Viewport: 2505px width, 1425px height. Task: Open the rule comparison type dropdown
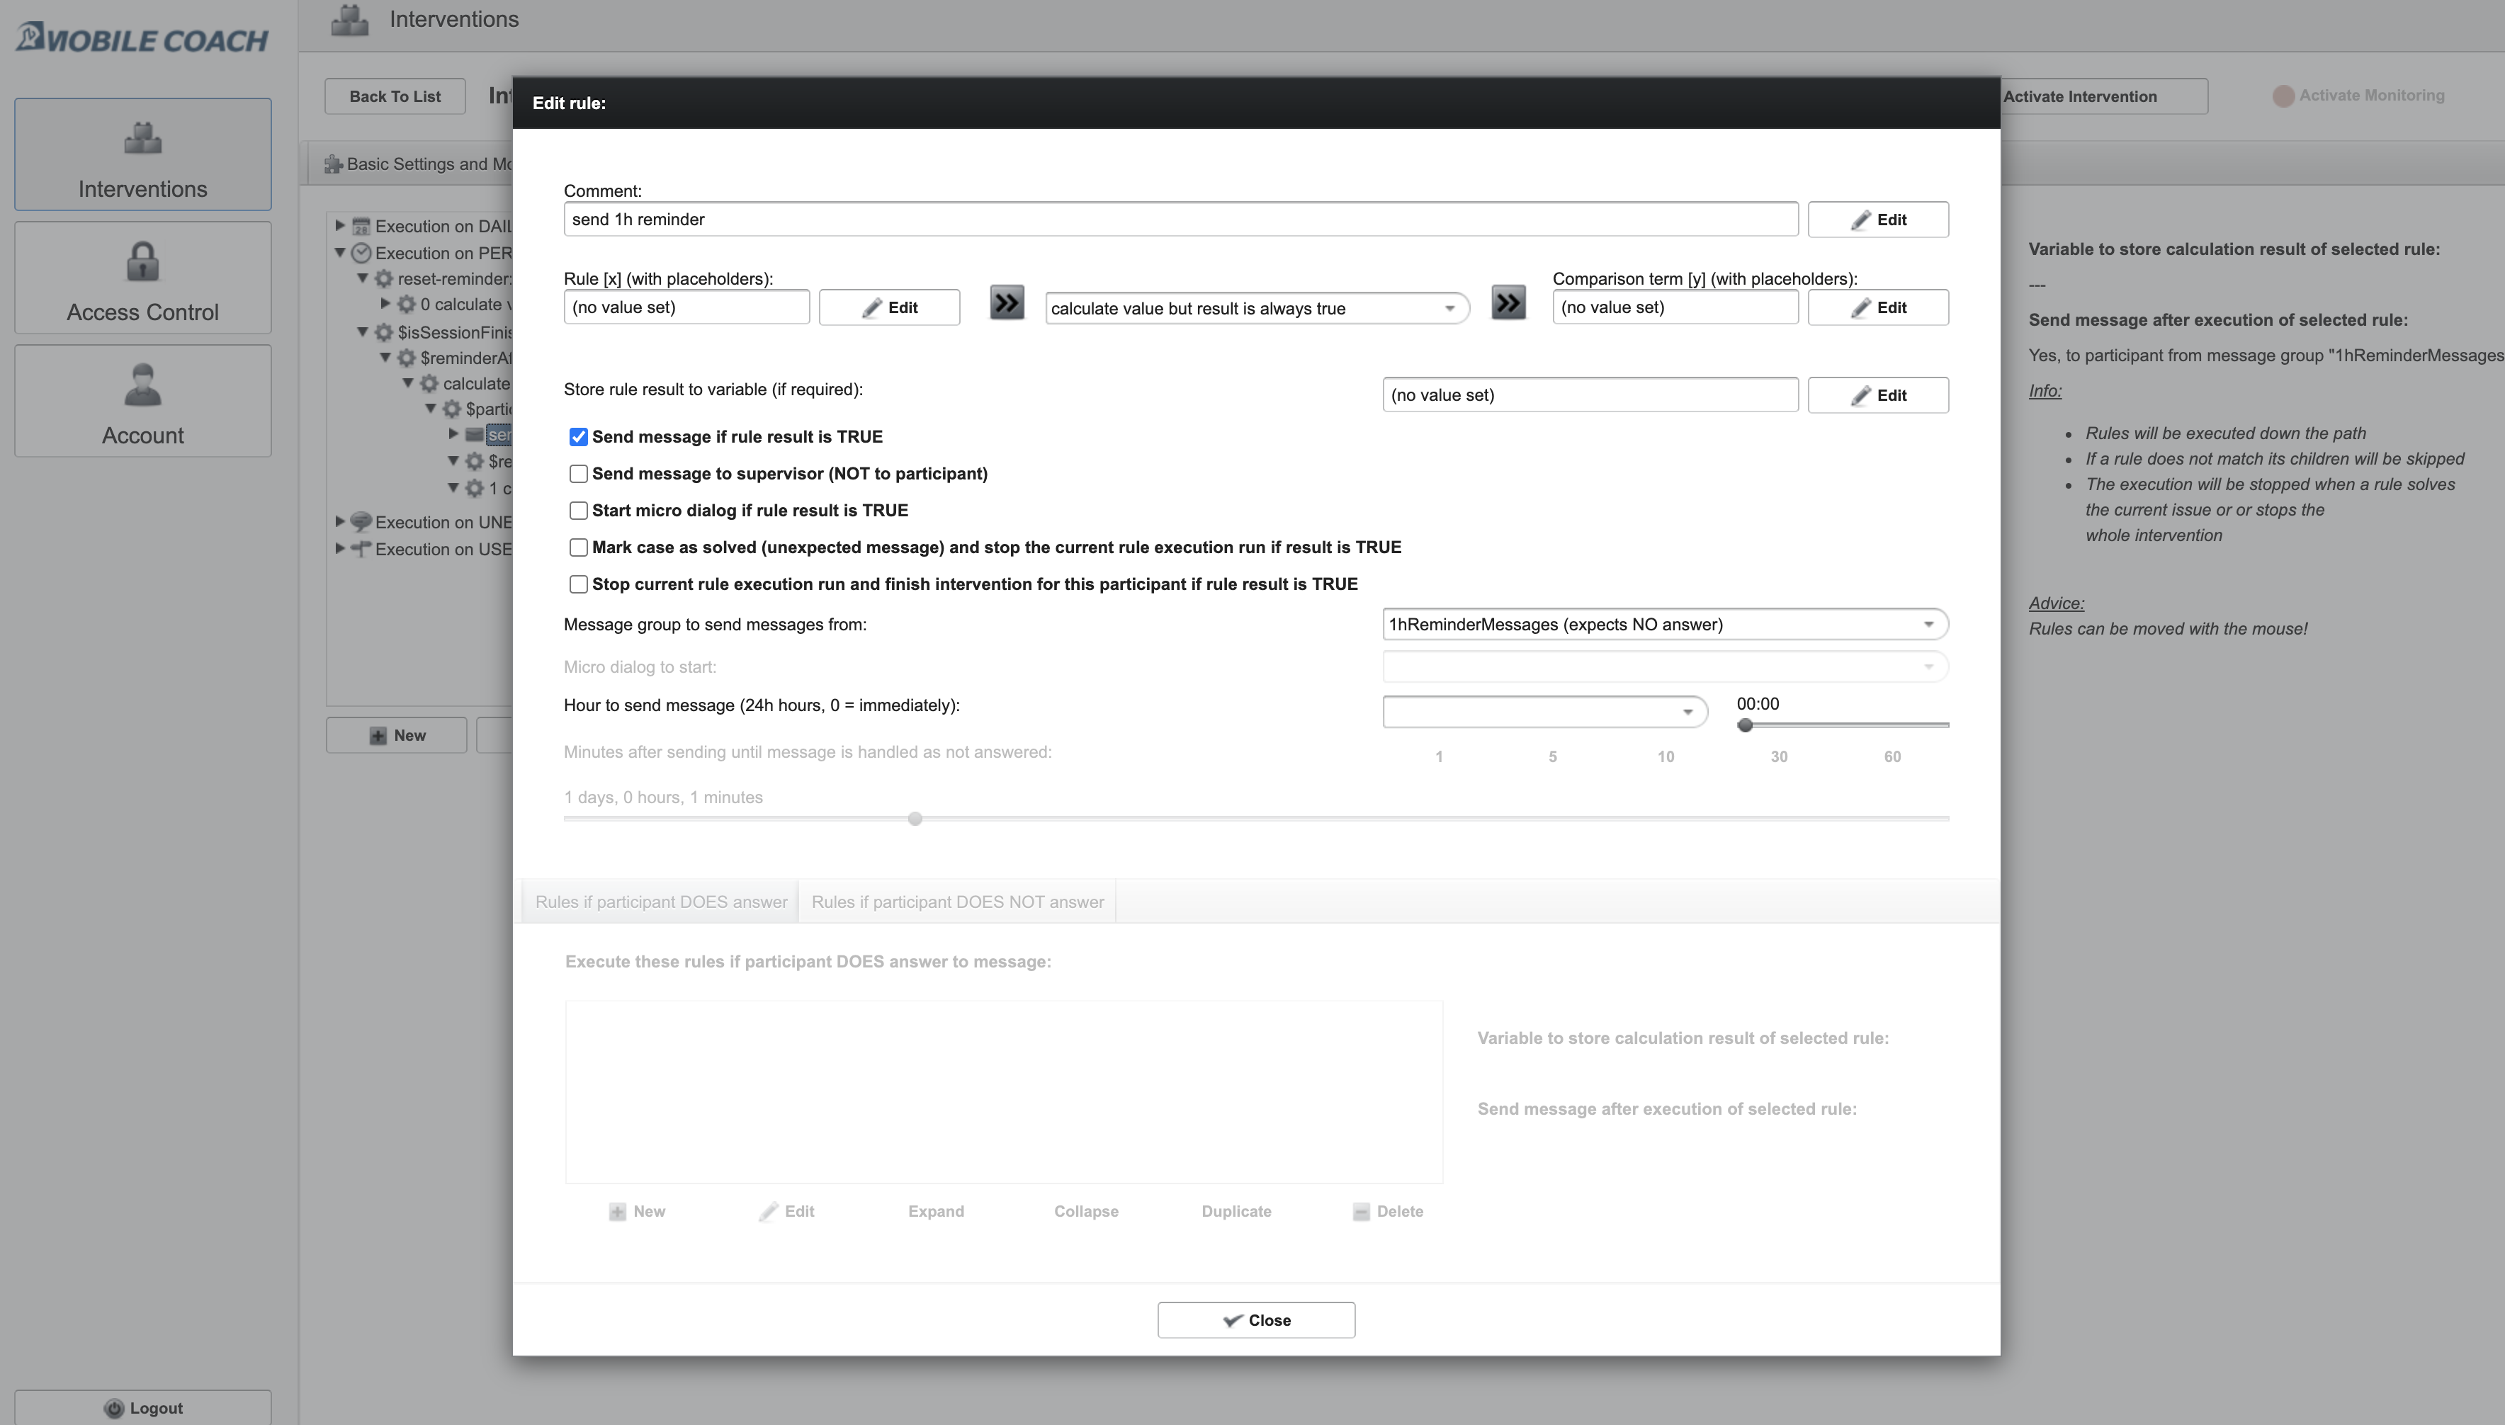1256,310
